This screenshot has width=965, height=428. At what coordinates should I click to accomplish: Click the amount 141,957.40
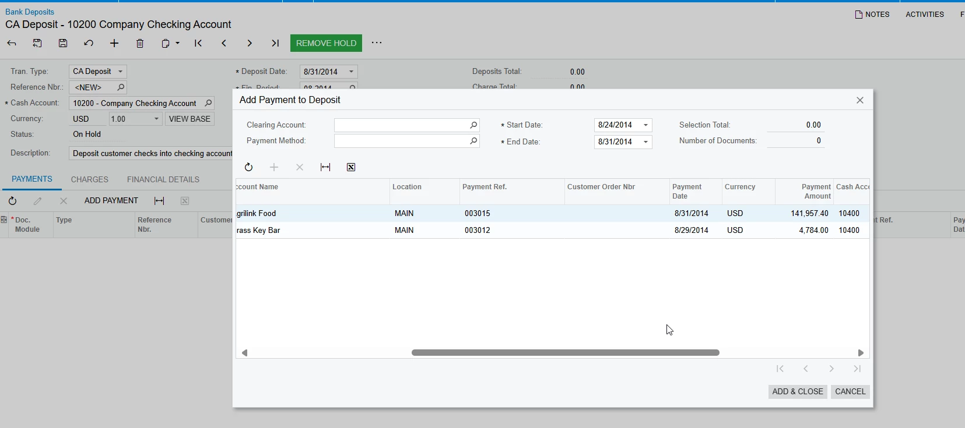809,214
